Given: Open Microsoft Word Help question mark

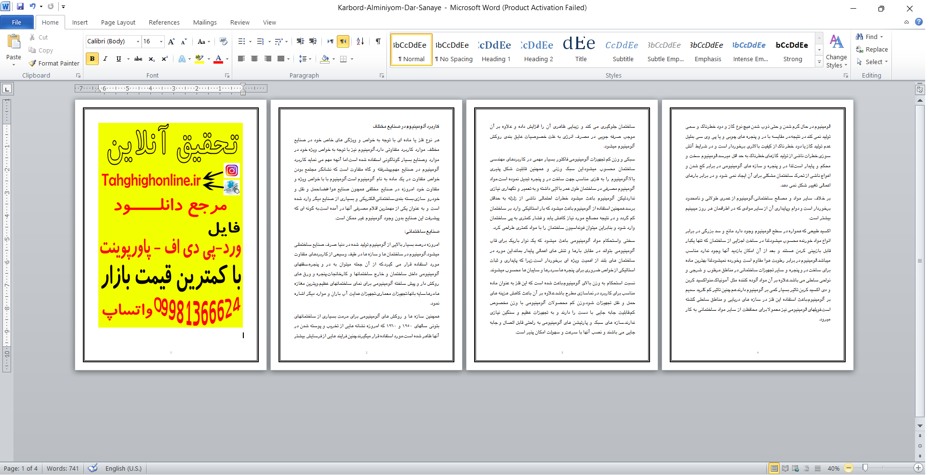Looking at the screenshot, I should [919, 22].
